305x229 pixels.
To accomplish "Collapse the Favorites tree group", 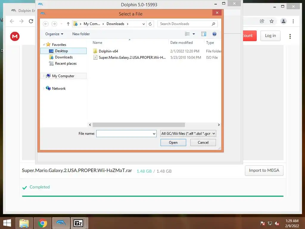I will click(x=44, y=45).
